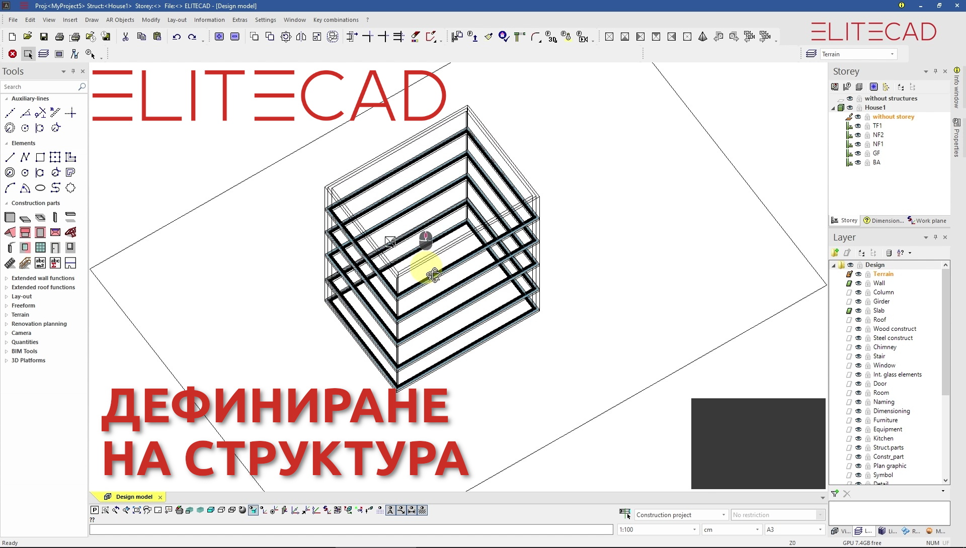Click the Open folder icon

pyautogui.click(x=28, y=37)
